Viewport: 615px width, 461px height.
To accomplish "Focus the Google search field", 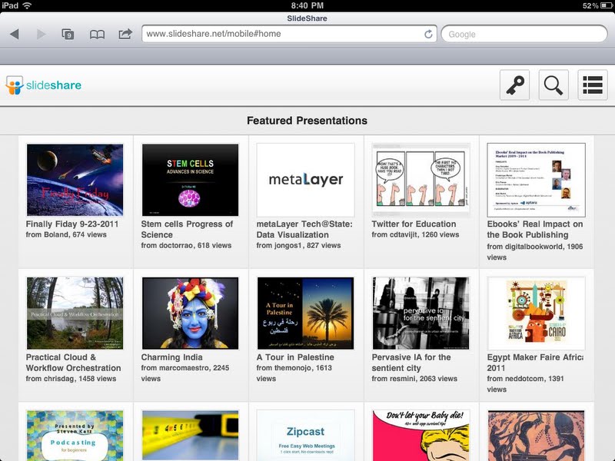I will pyautogui.click(x=524, y=34).
